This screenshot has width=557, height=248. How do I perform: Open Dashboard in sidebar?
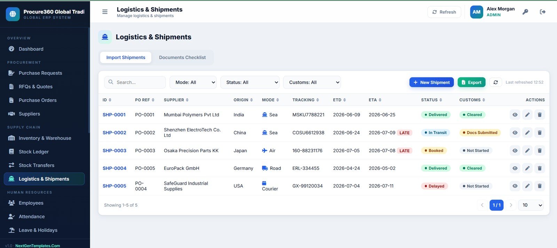(45, 49)
